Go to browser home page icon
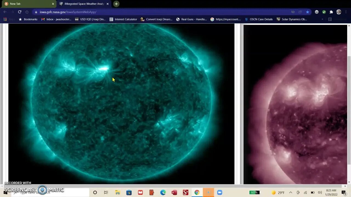This screenshot has height=197, width=351. tap(27, 12)
